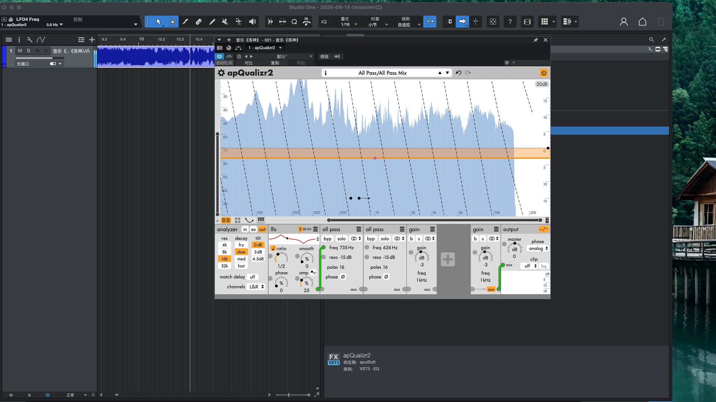The image size is (716, 402).
Task: Select analyzer 'in' tab
Action: 245,229
